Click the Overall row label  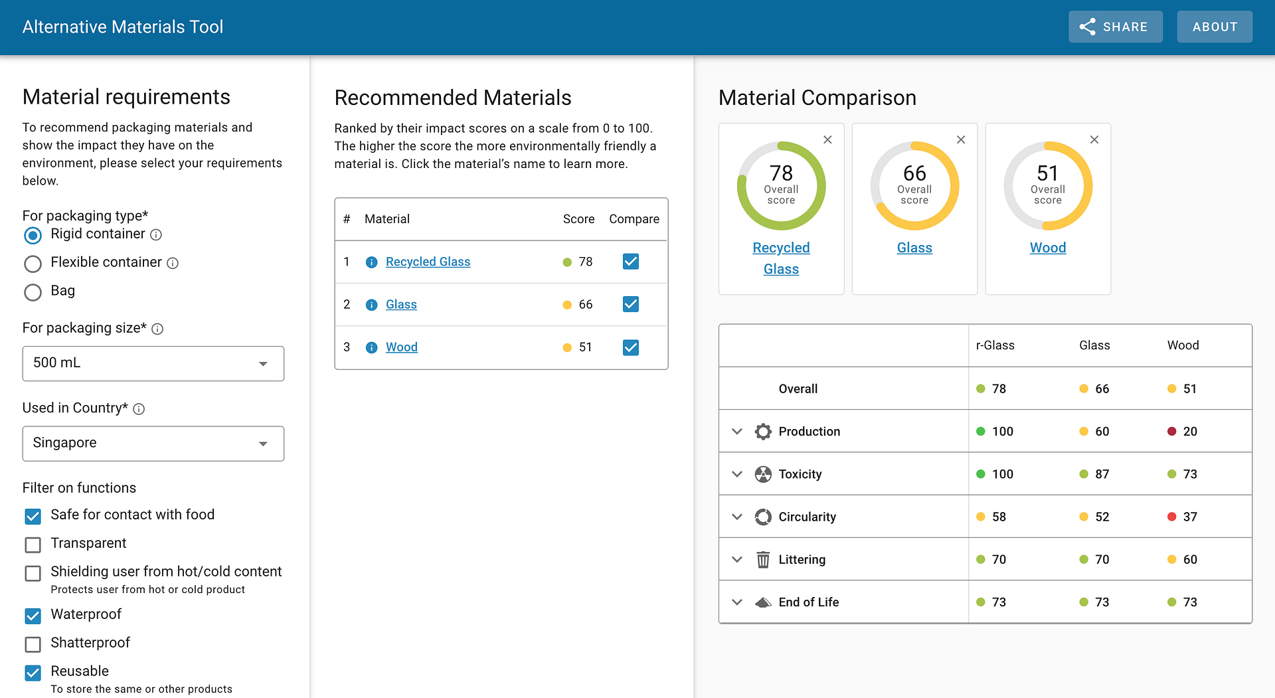coord(798,389)
